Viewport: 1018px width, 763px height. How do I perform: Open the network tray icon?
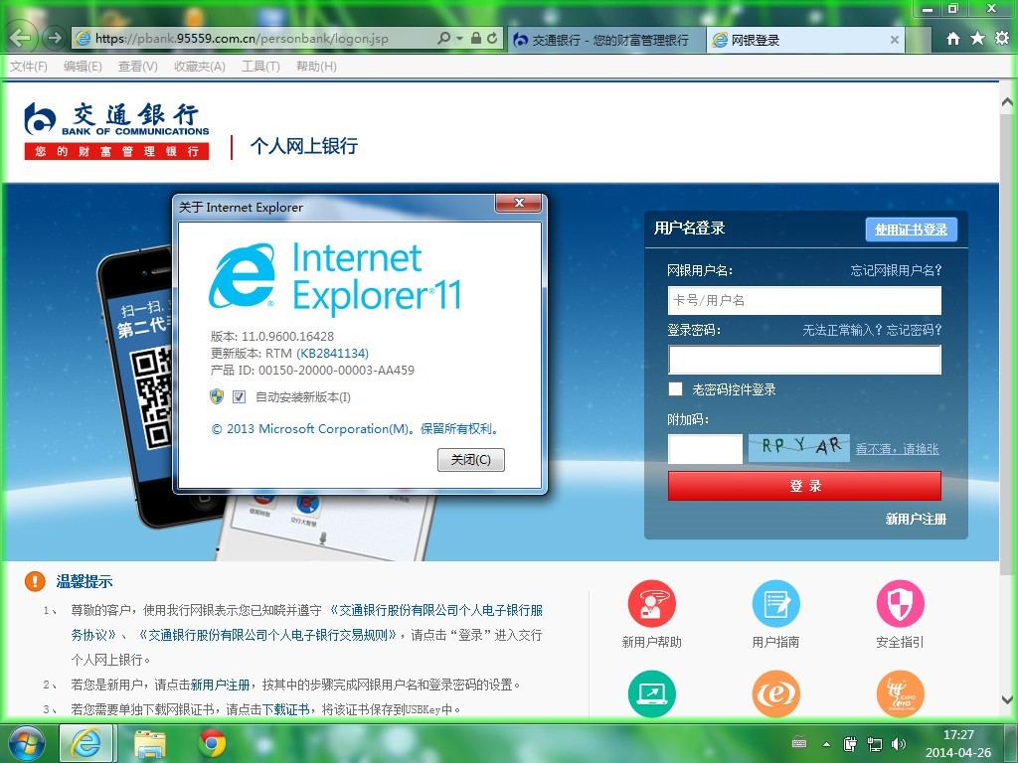[x=875, y=743]
